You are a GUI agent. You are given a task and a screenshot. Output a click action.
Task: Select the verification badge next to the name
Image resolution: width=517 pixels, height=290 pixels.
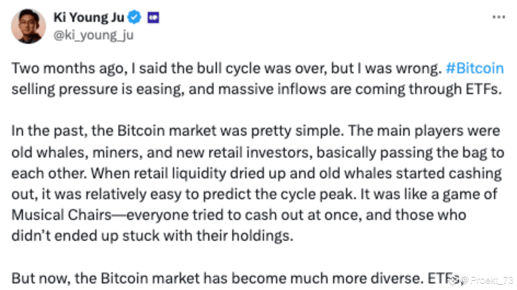click(134, 17)
